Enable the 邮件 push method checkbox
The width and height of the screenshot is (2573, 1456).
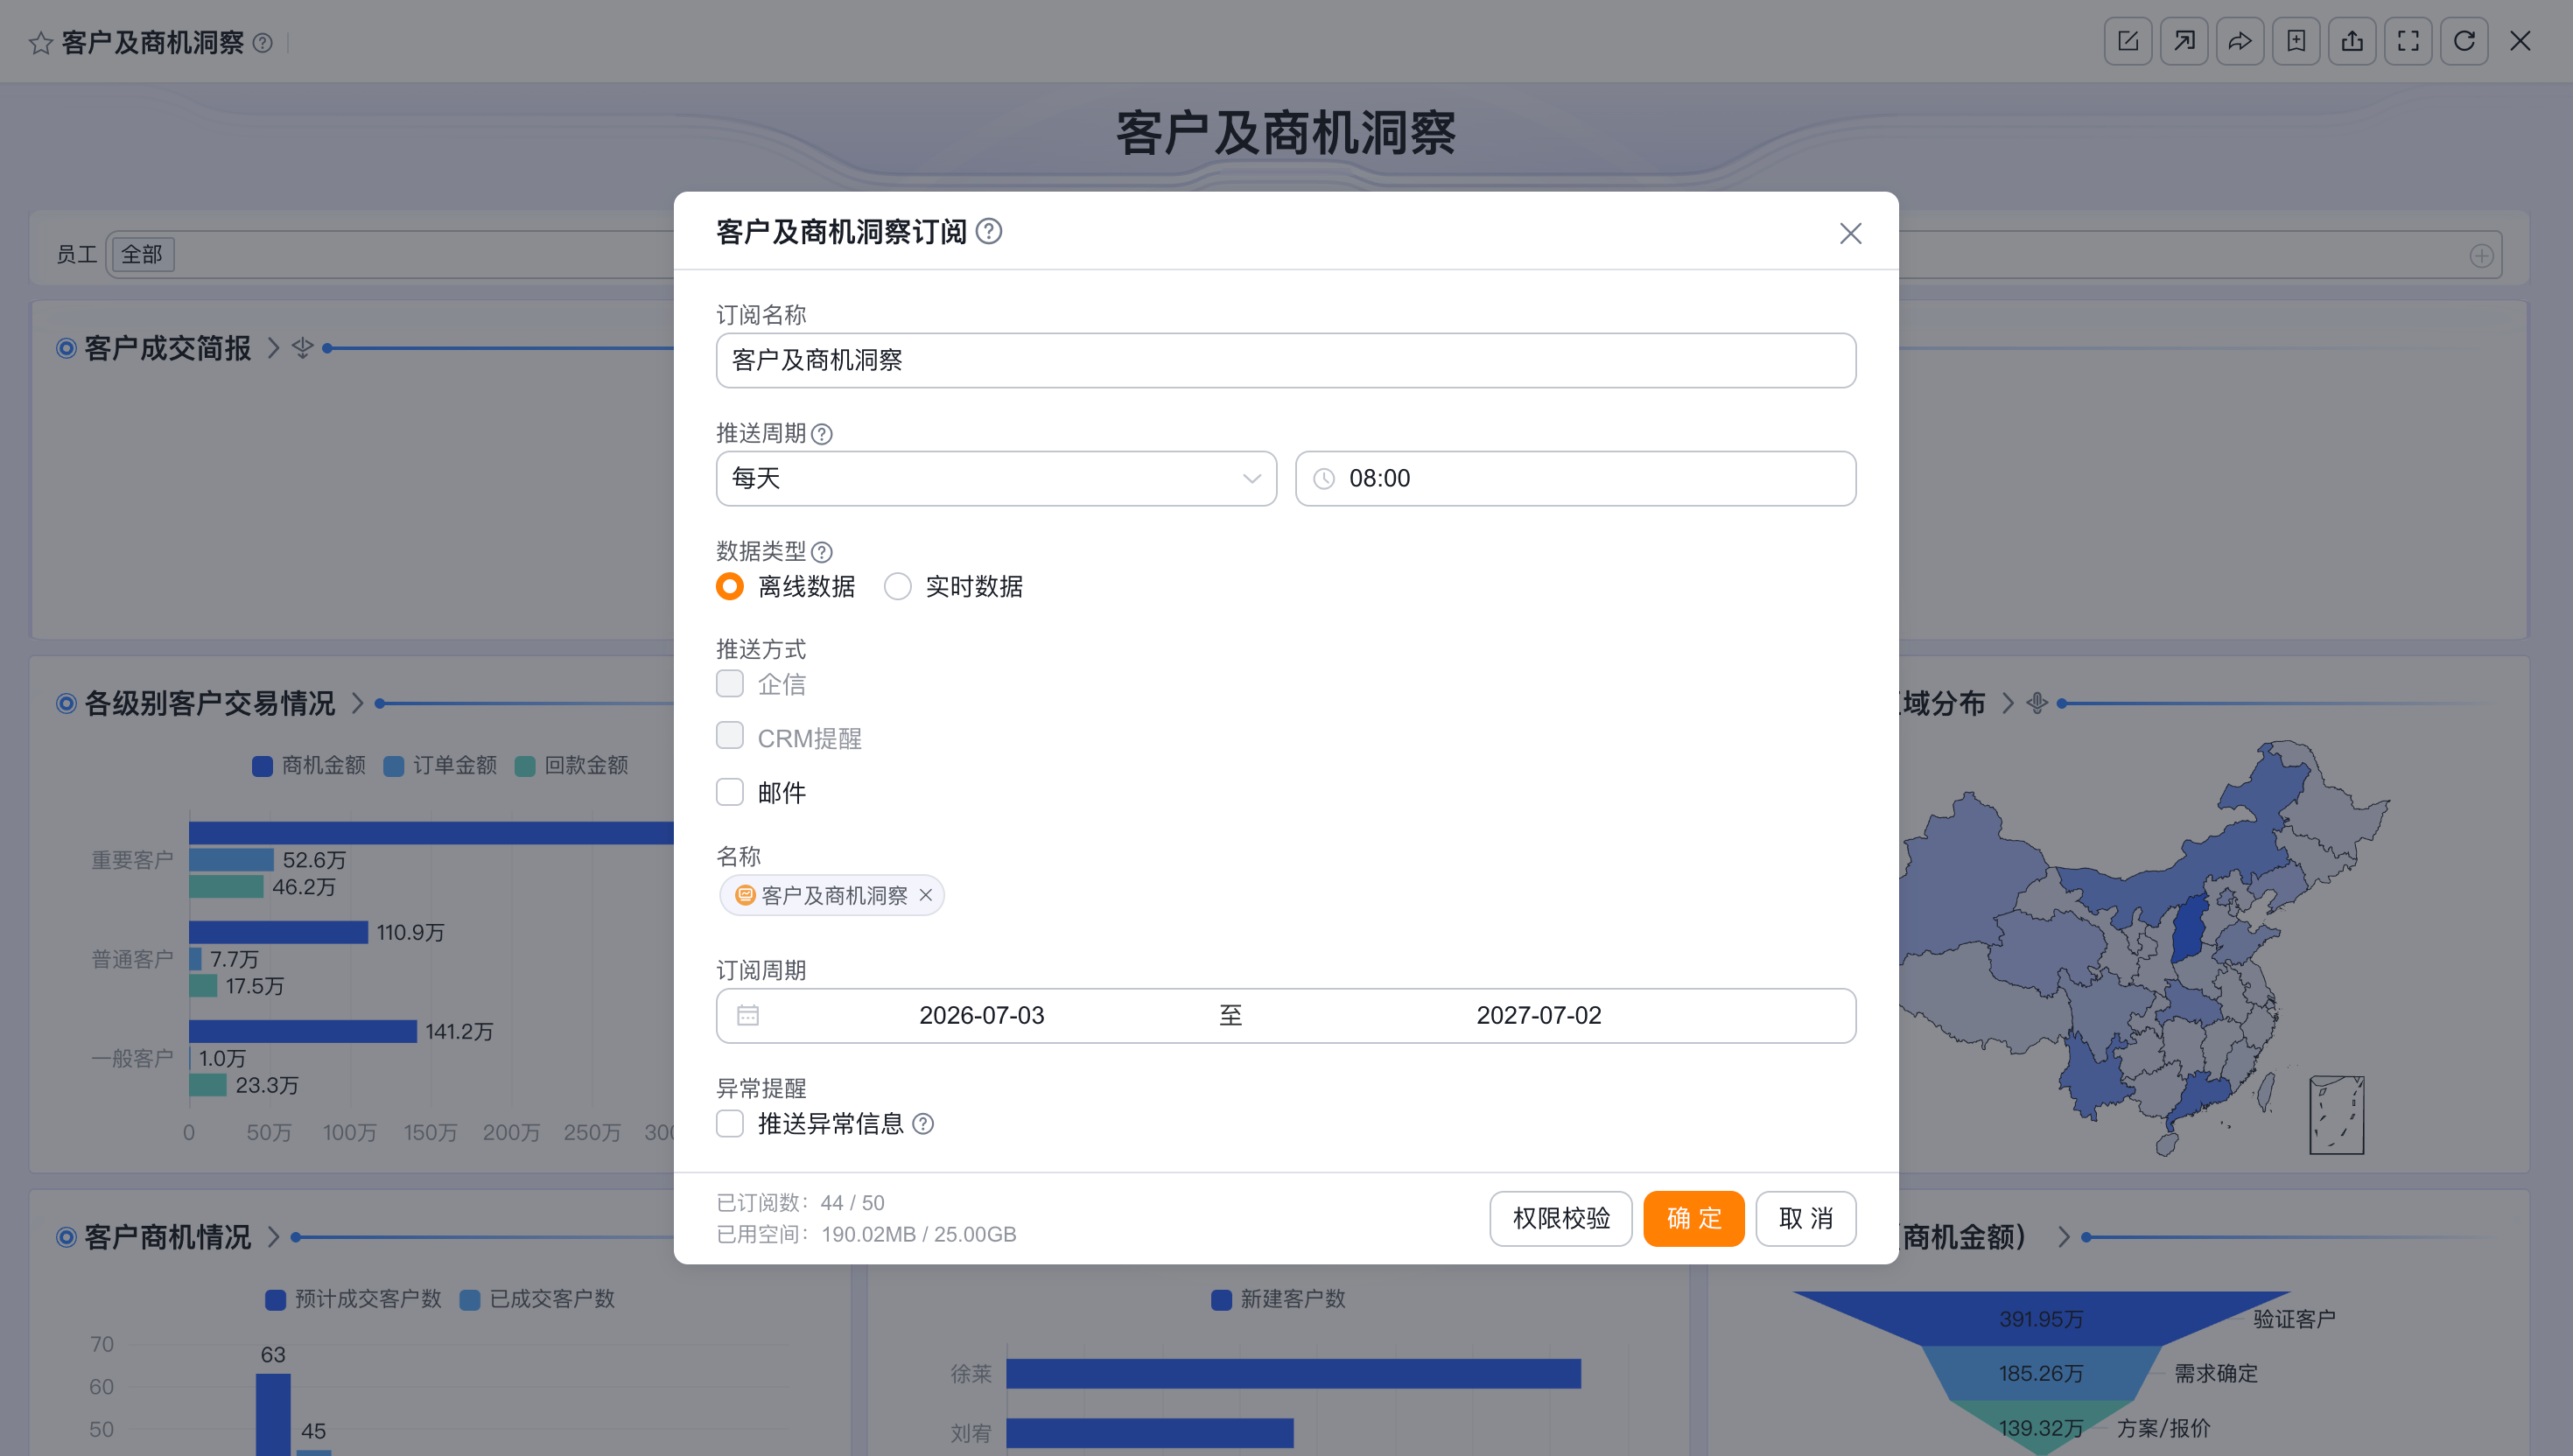point(730,792)
